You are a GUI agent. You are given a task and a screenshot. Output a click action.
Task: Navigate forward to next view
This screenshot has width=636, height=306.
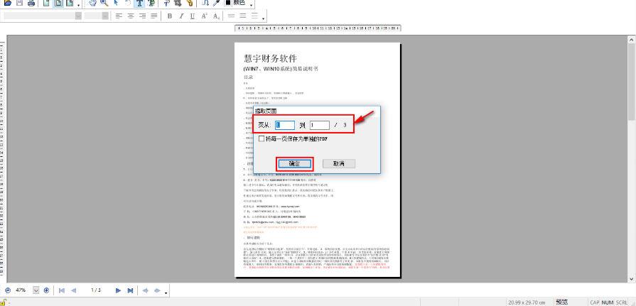tap(157, 290)
